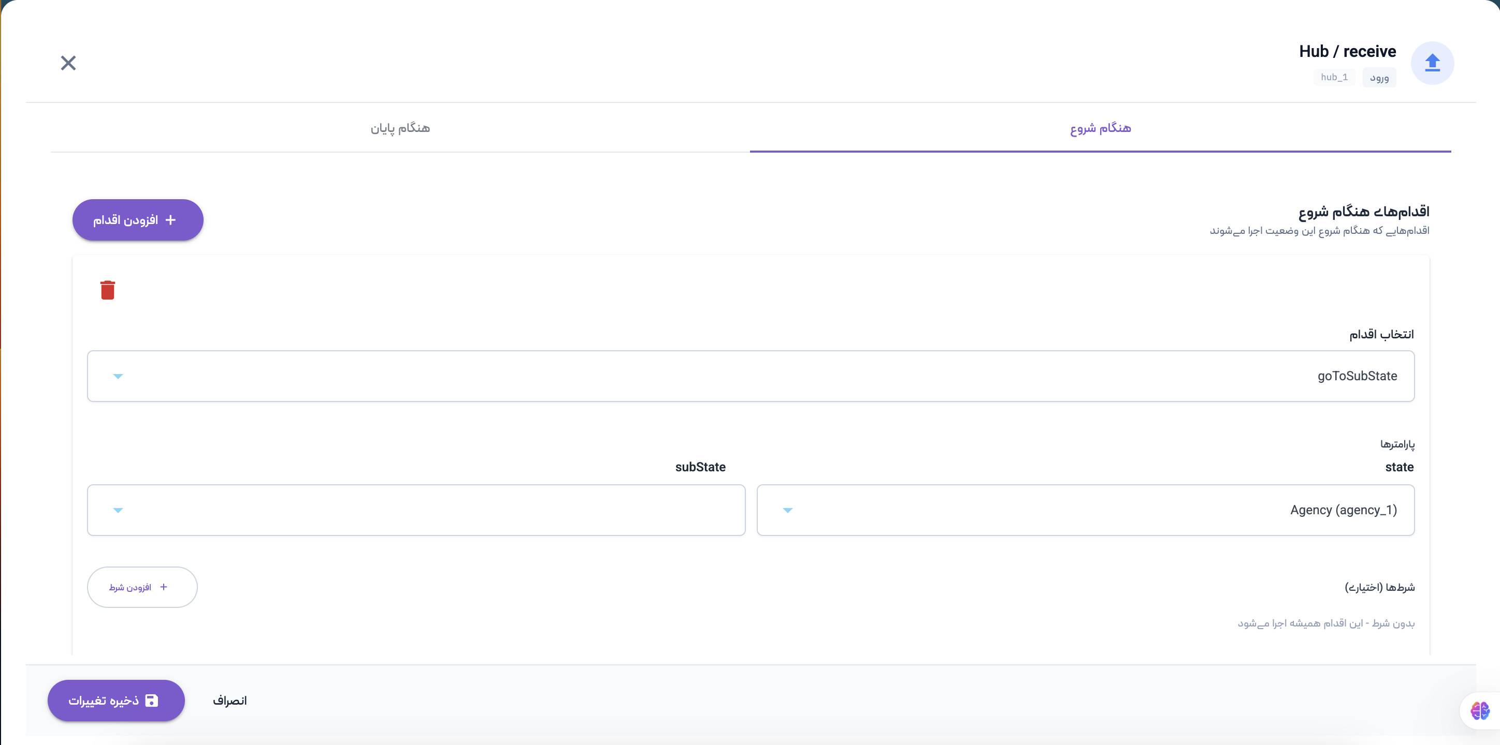Image resolution: width=1500 pixels, height=745 pixels.
Task: Select the هنگام شروع tab
Action: [1100, 128]
